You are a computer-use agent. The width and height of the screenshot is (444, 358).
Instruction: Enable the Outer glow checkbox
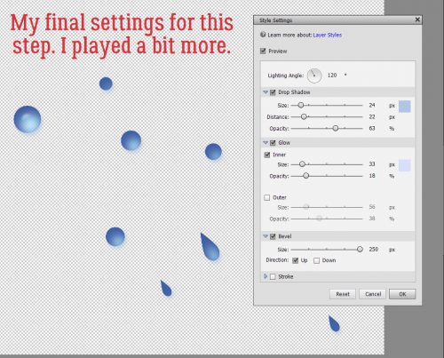coord(267,197)
